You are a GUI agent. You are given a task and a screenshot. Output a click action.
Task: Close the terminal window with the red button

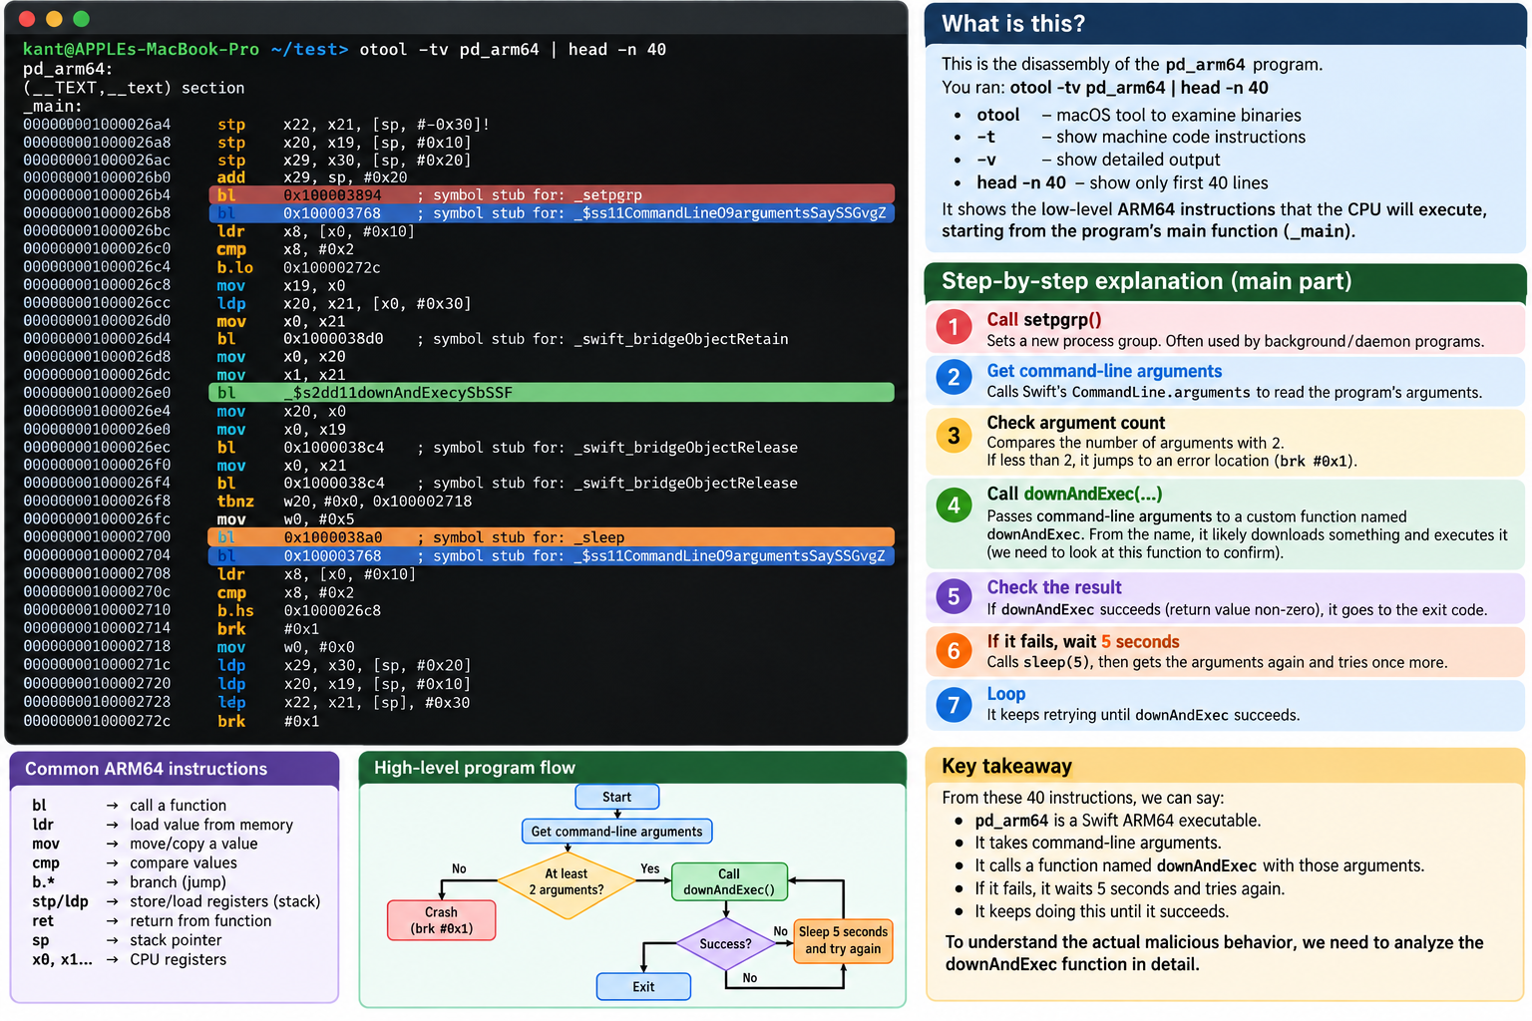27,19
